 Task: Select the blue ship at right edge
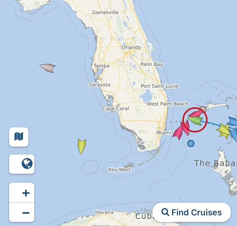(x=233, y=121)
